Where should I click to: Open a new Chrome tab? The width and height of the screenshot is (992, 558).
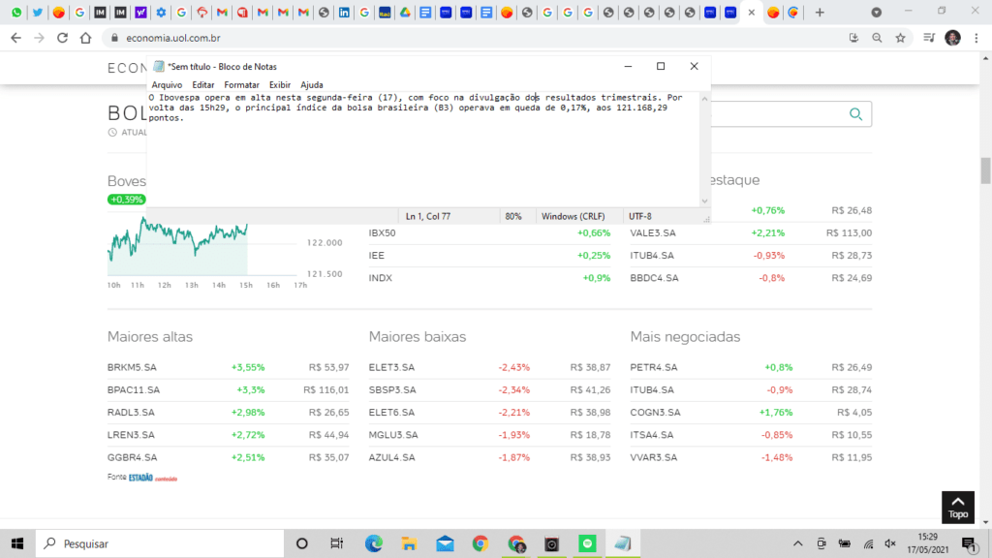[820, 12]
